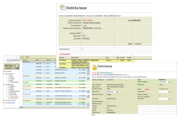Click red arrow icon in BOMBOLA ARGON row
This screenshot has height=116, width=178.
click(44, 73)
